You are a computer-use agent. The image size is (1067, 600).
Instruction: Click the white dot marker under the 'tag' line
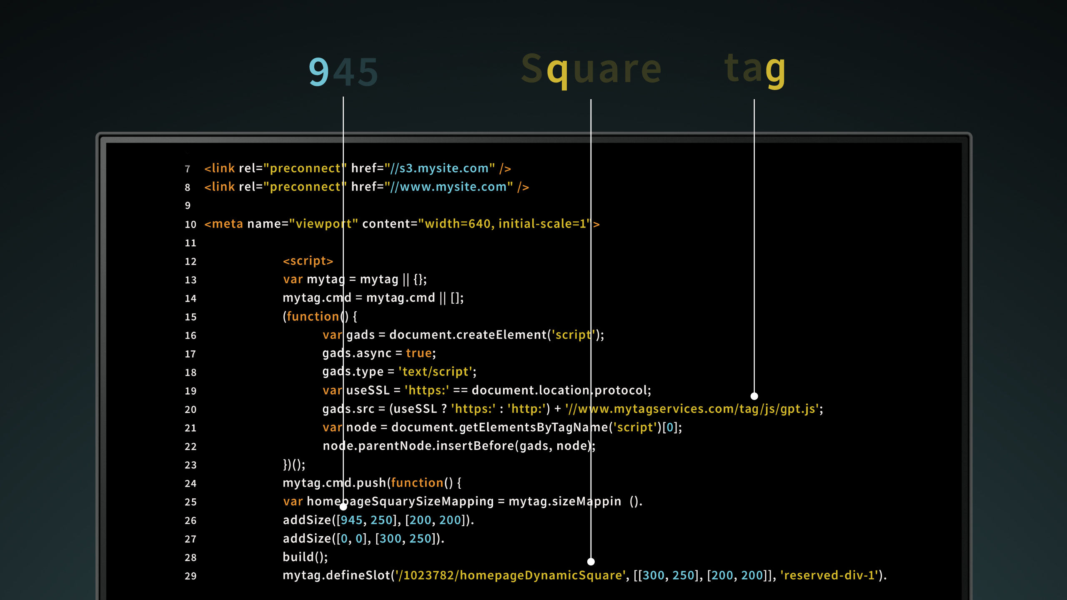click(754, 396)
